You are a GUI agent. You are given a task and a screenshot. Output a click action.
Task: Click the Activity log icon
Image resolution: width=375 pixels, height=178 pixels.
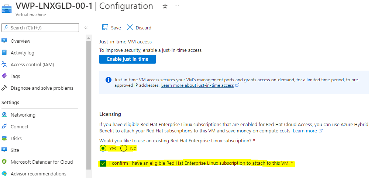(4, 53)
